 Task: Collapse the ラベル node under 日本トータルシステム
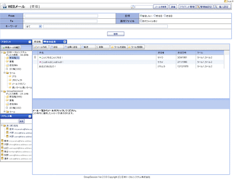5,73
